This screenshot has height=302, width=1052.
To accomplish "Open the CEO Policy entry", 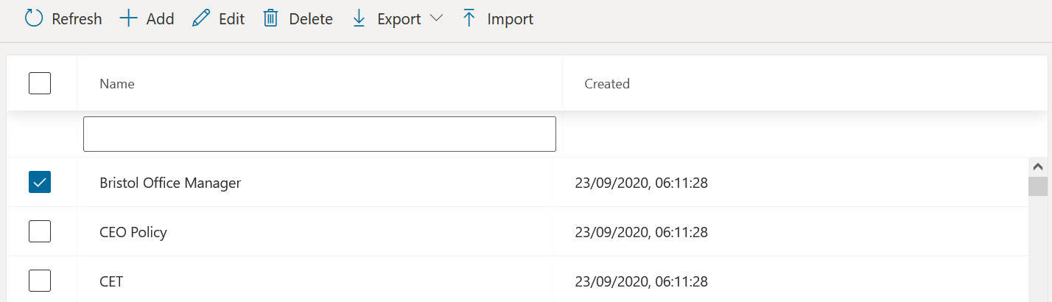I will click(133, 232).
